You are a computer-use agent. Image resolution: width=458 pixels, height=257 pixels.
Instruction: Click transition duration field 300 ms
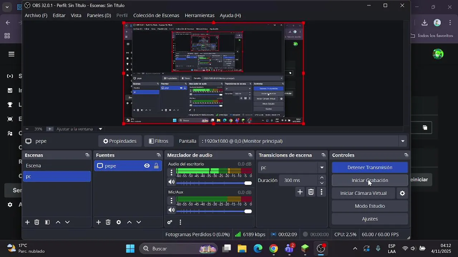(298, 180)
